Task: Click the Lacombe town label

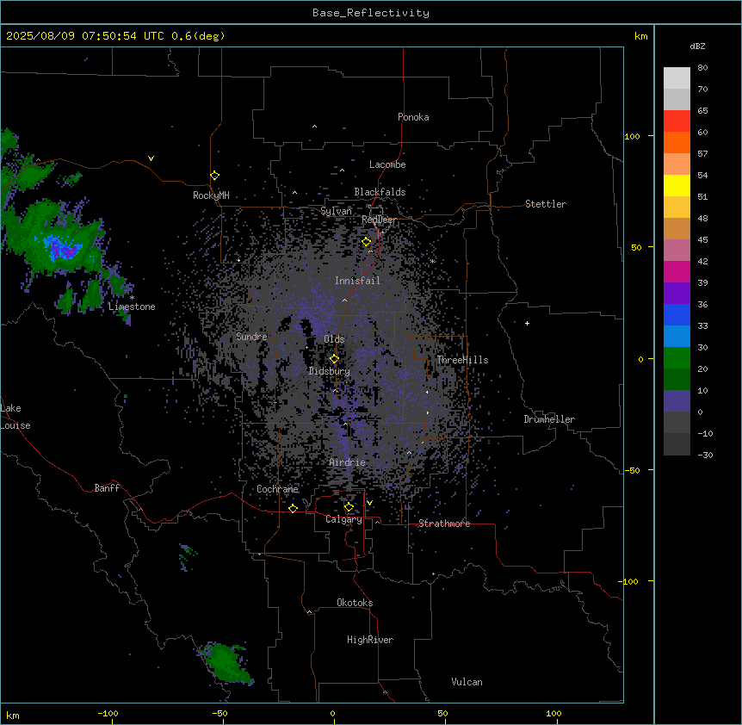Action: (387, 164)
